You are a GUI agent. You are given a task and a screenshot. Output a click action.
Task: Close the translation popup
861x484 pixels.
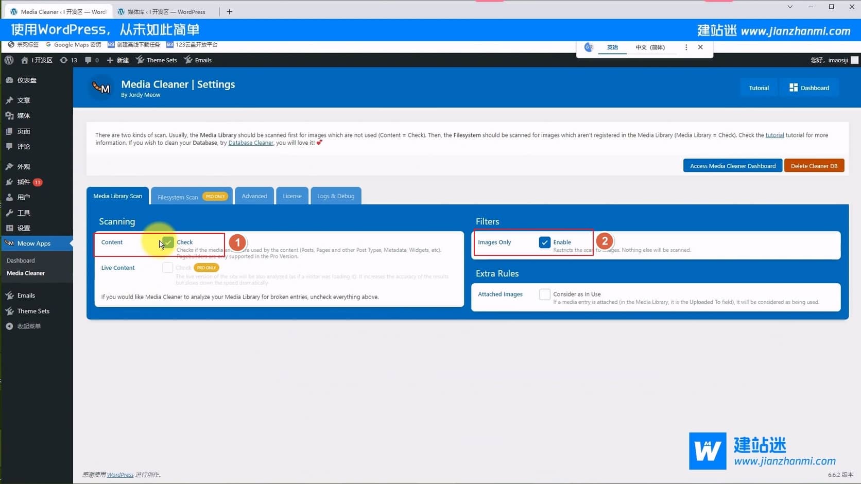700,47
